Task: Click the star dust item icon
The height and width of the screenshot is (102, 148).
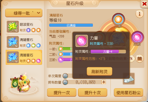Action: (x=129, y=79)
